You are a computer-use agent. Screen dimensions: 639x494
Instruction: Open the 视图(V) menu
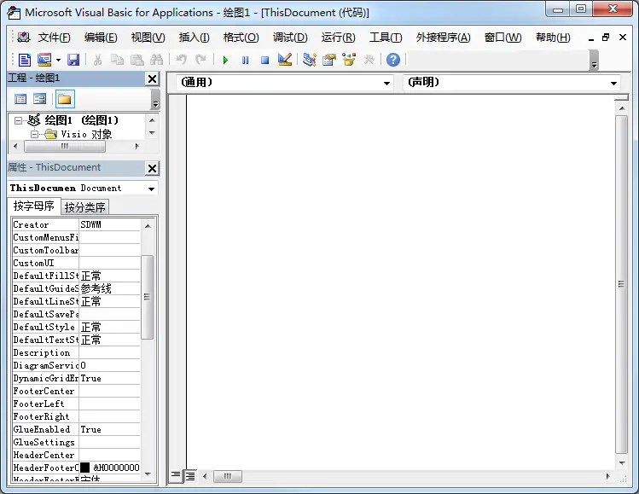tap(148, 38)
